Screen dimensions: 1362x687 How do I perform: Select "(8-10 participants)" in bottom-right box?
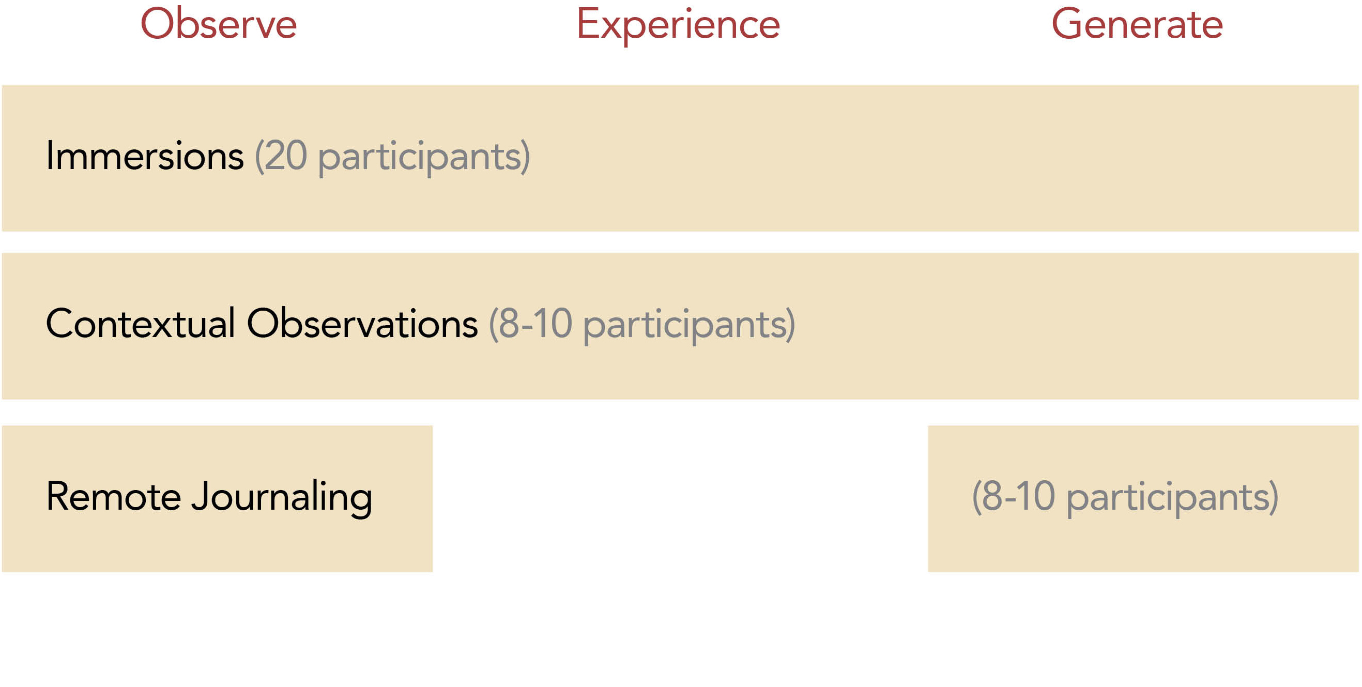pyautogui.click(x=1125, y=497)
